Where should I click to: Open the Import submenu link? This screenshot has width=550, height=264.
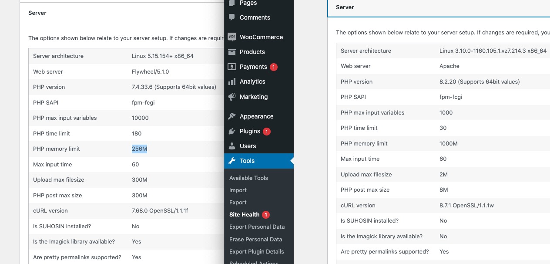click(x=238, y=190)
